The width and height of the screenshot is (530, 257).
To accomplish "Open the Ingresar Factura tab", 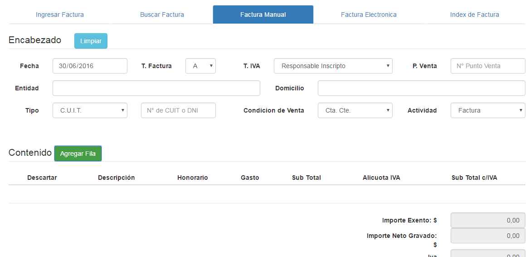I will (60, 15).
